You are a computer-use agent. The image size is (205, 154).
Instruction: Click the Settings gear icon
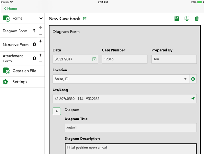(5, 82)
